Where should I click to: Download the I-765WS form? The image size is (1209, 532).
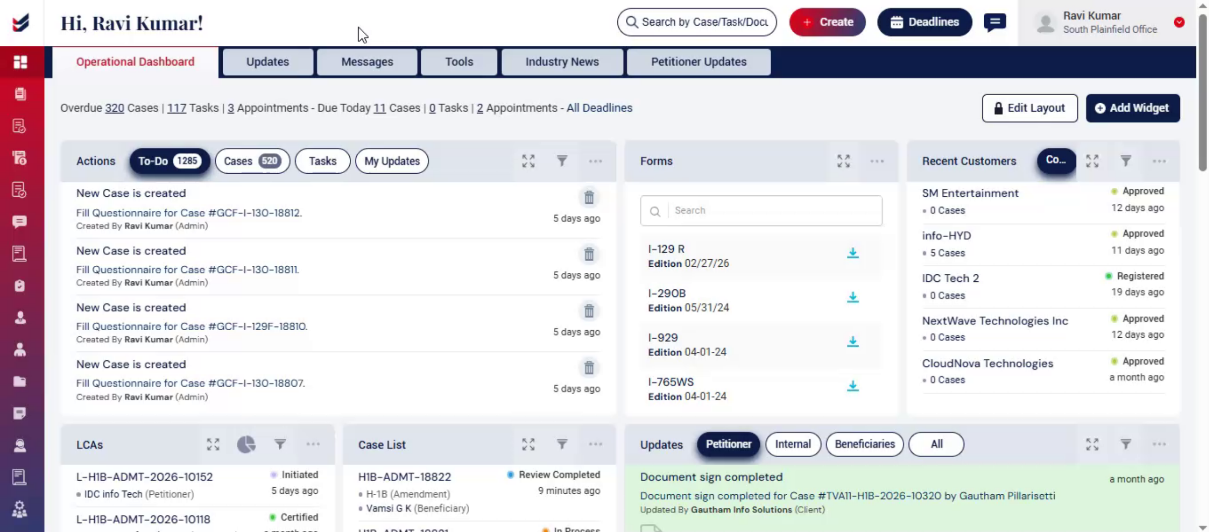click(x=853, y=386)
